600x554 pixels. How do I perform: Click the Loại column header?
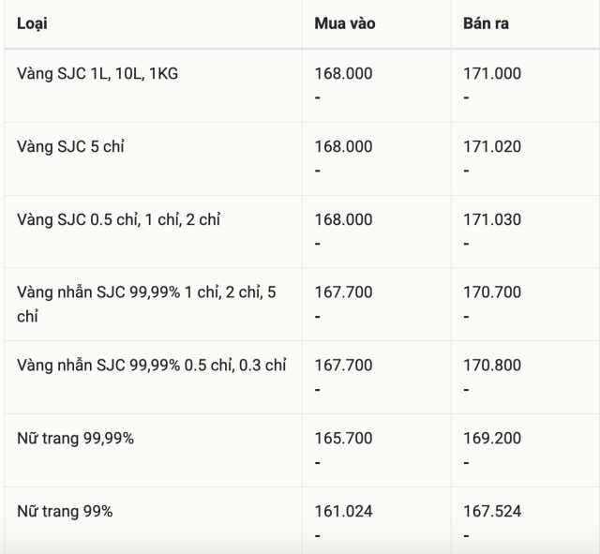pyautogui.click(x=32, y=23)
